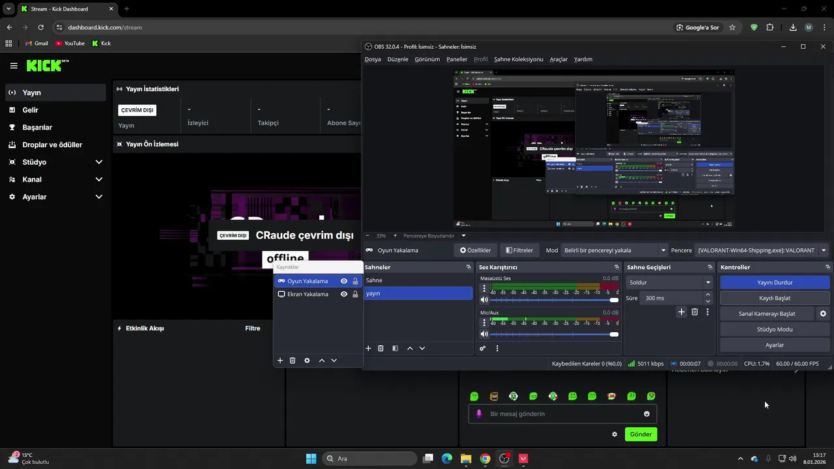This screenshot has height=469, width=834.
Task: Click Yayını Durdur to stop streaming
Action: 775,282
